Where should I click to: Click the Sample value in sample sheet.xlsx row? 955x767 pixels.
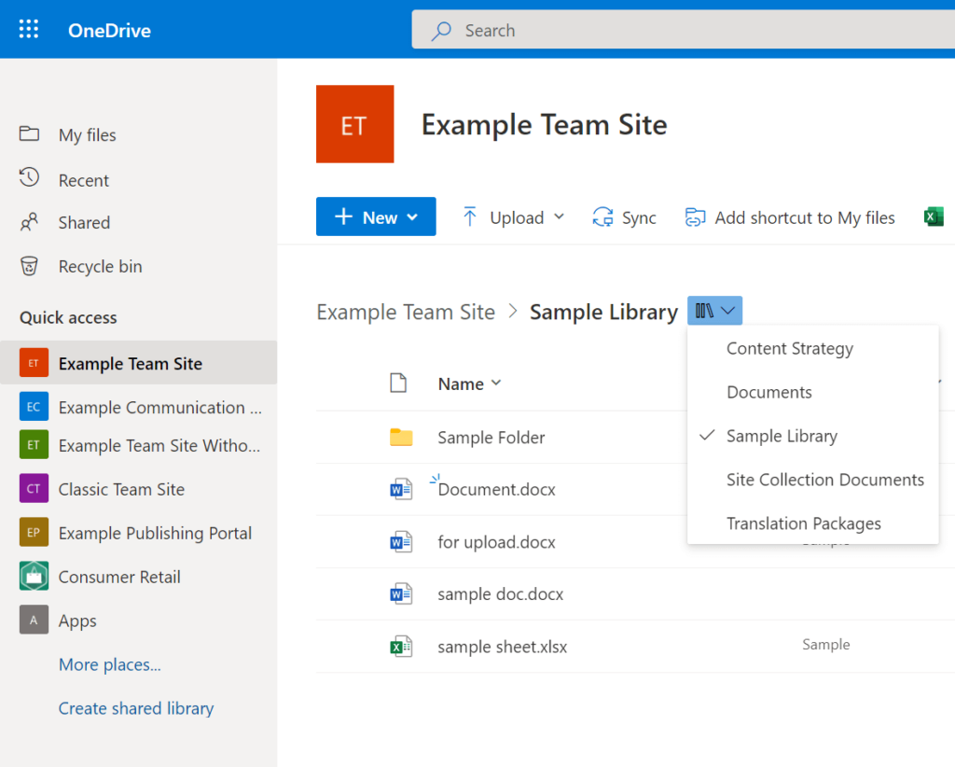(x=826, y=645)
